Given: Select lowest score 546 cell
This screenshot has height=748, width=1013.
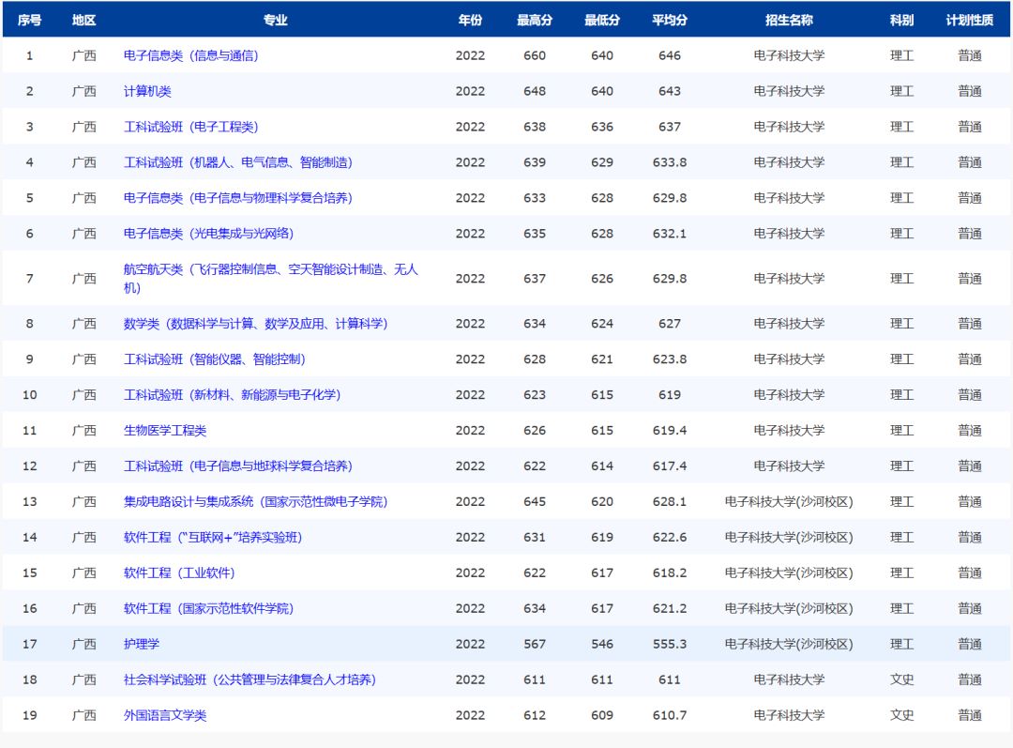Looking at the screenshot, I should click(602, 643).
